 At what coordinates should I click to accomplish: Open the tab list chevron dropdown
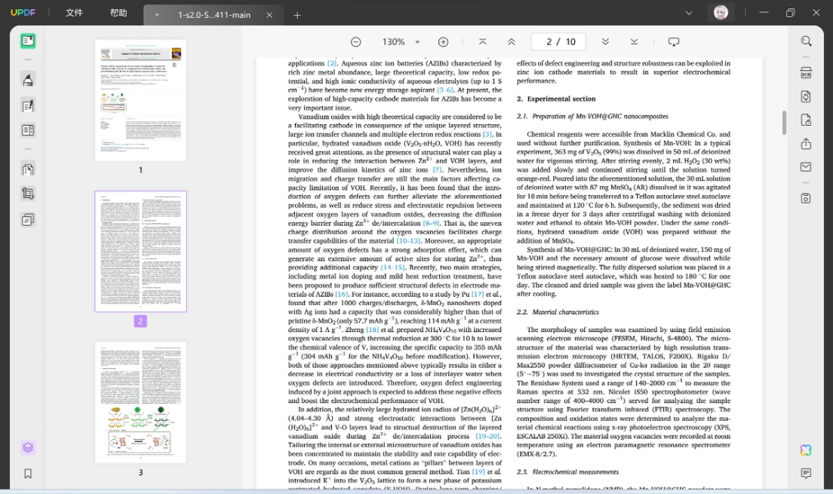tap(689, 14)
